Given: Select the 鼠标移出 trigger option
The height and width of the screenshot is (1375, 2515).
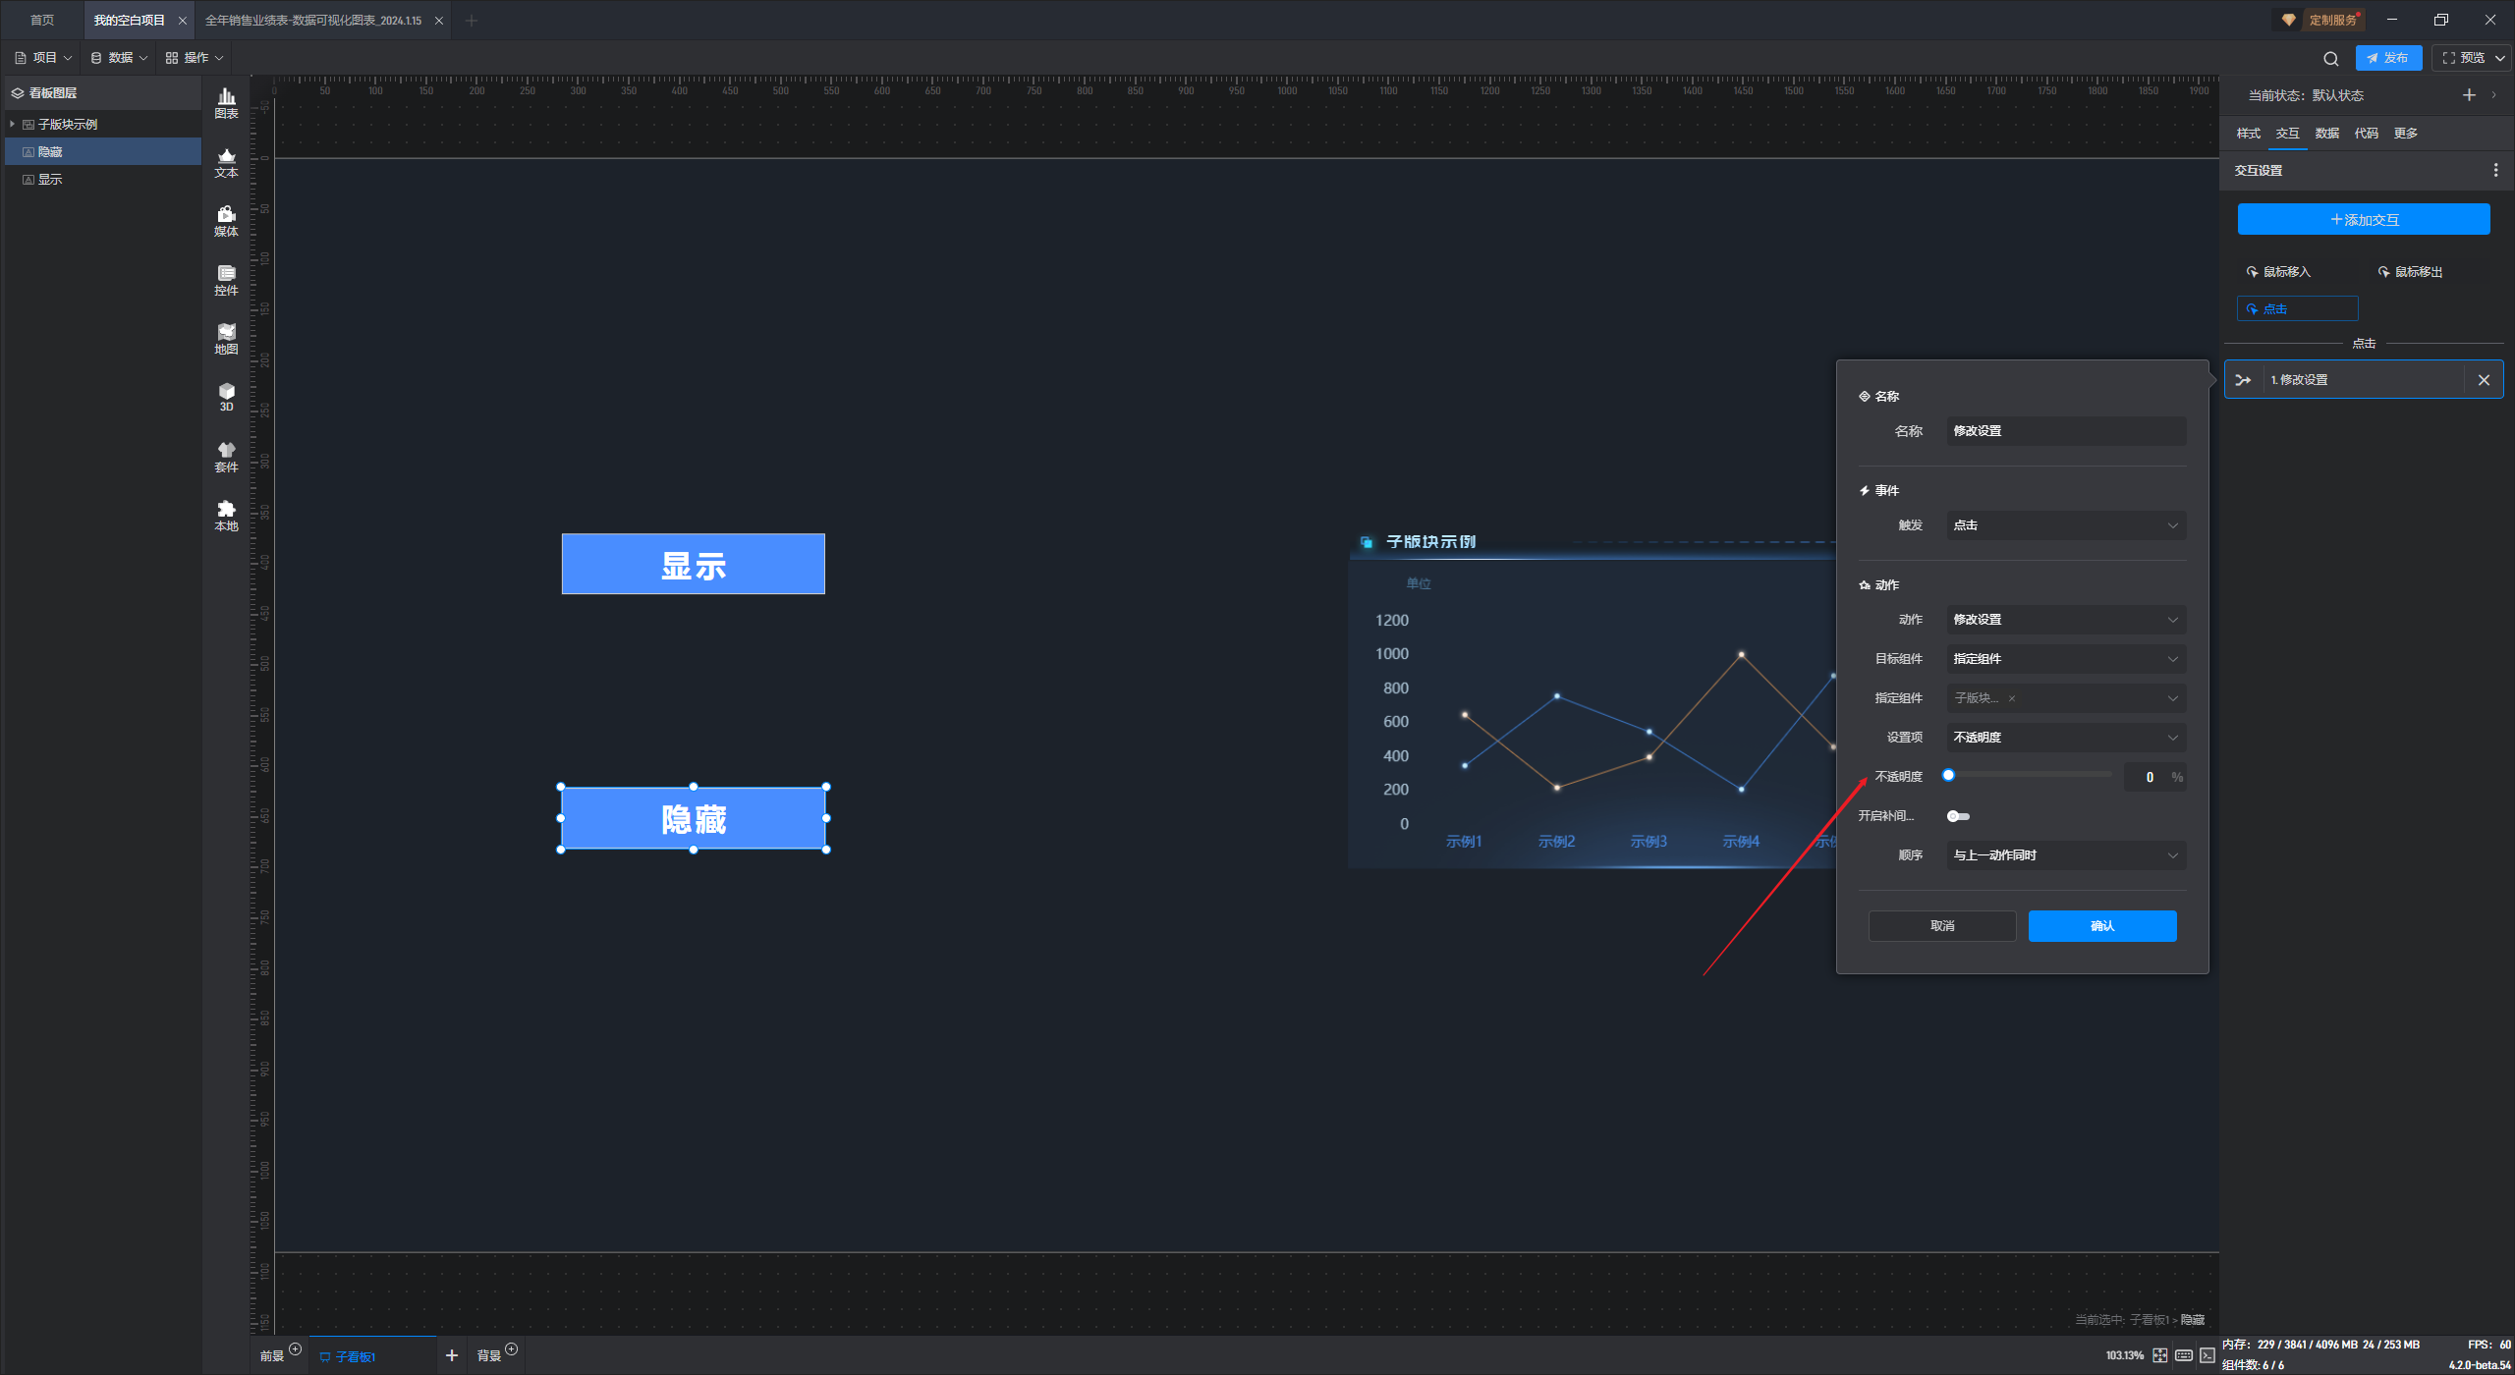Looking at the screenshot, I should click(2410, 272).
